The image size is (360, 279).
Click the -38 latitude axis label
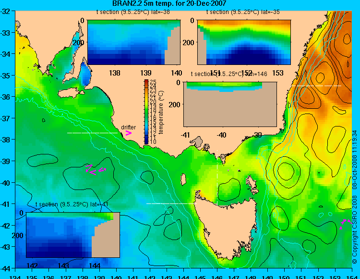pyautogui.click(x=5, y=139)
